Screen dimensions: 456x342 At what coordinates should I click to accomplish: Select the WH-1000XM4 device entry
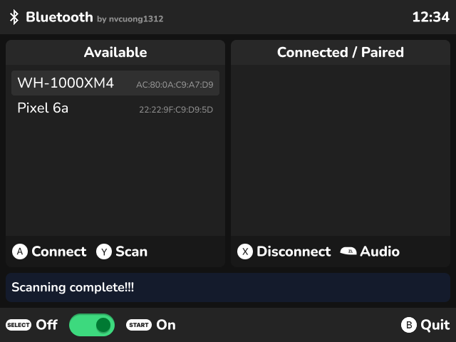click(115, 83)
